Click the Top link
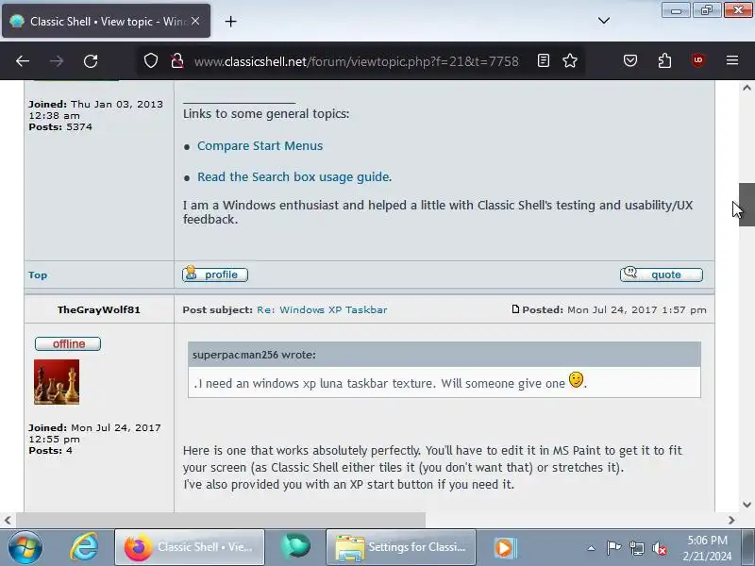Viewport: 755px width, 566px height. point(38,275)
